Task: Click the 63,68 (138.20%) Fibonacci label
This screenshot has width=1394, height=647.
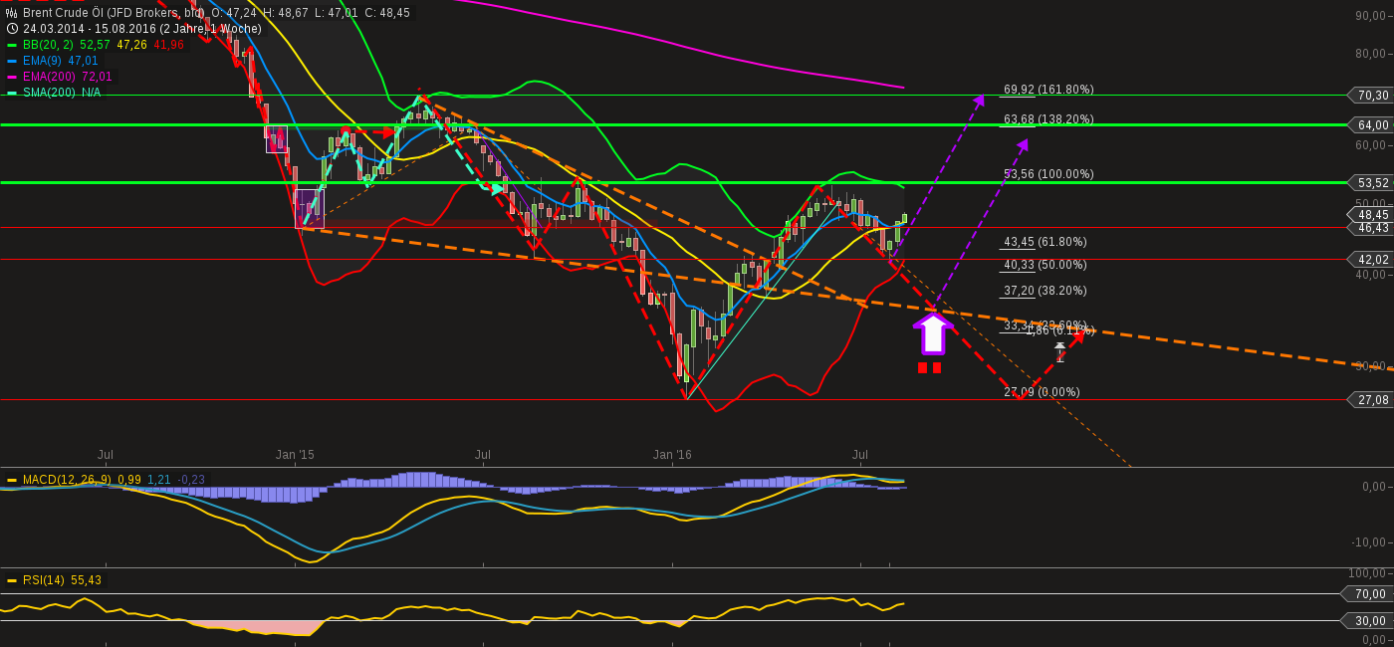Action: (1048, 119)
